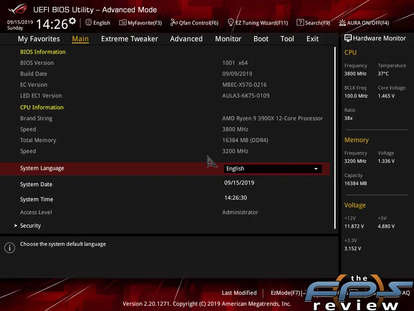
Task: Click LED EC1 value AULA3-6K75-0109
Action: tap(246, 96)
